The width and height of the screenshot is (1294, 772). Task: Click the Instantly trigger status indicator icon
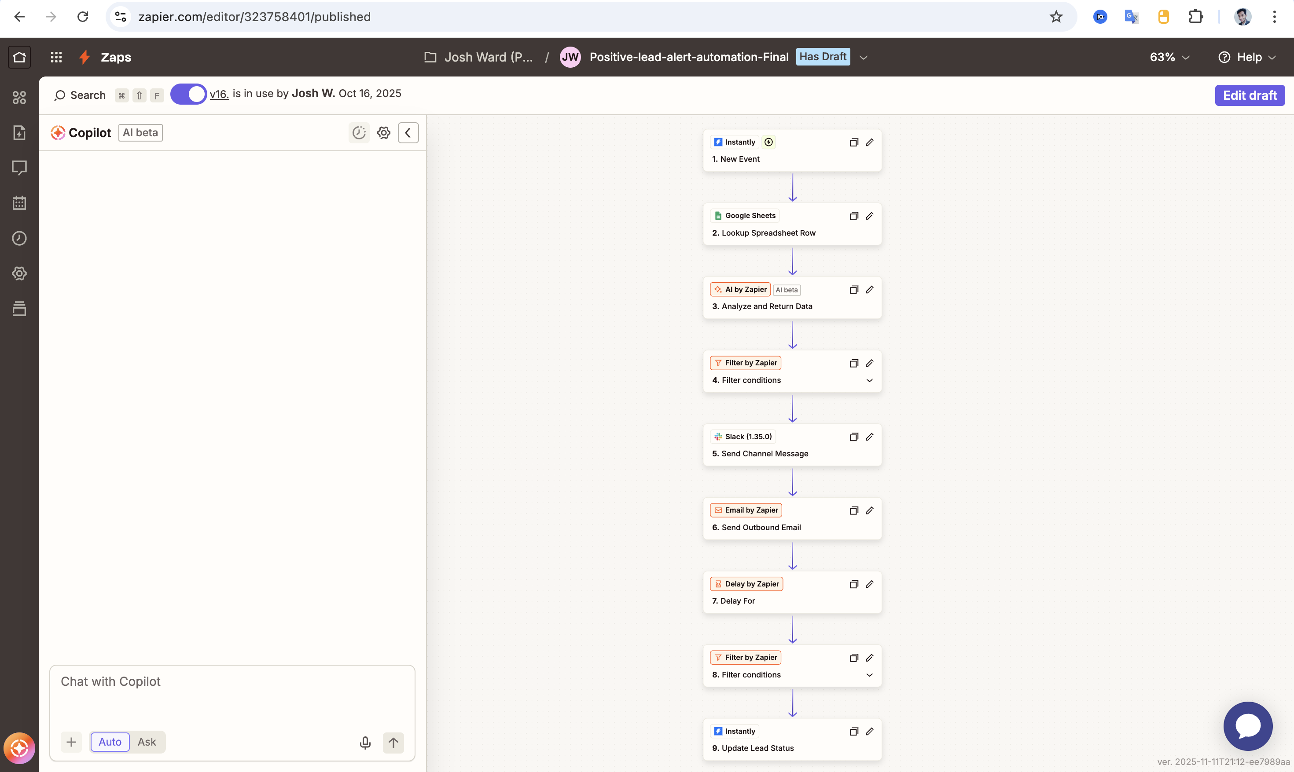(768, 142)
